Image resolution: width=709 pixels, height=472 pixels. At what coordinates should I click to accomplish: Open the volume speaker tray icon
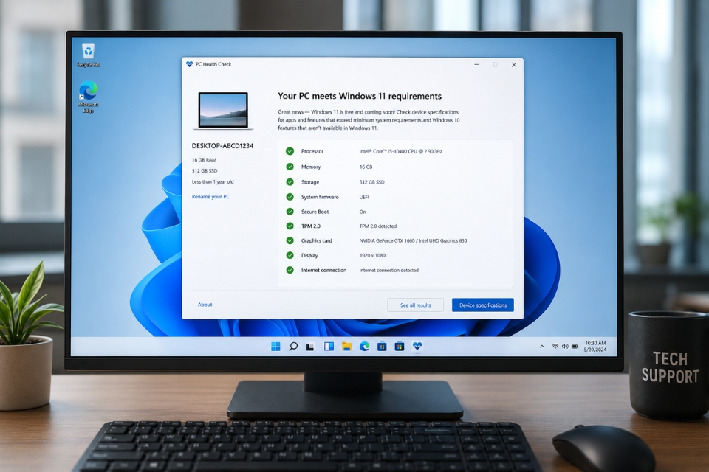[565, 347]
